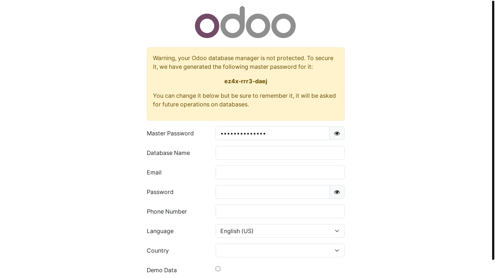The height and width of the screenshot is (278, 495).
Task: Click the Odoo logo
Action: point(245,22)
